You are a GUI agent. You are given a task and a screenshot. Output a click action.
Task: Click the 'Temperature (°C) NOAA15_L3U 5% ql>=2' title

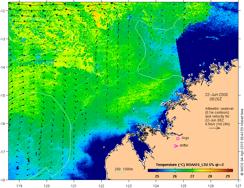[190, 165]
